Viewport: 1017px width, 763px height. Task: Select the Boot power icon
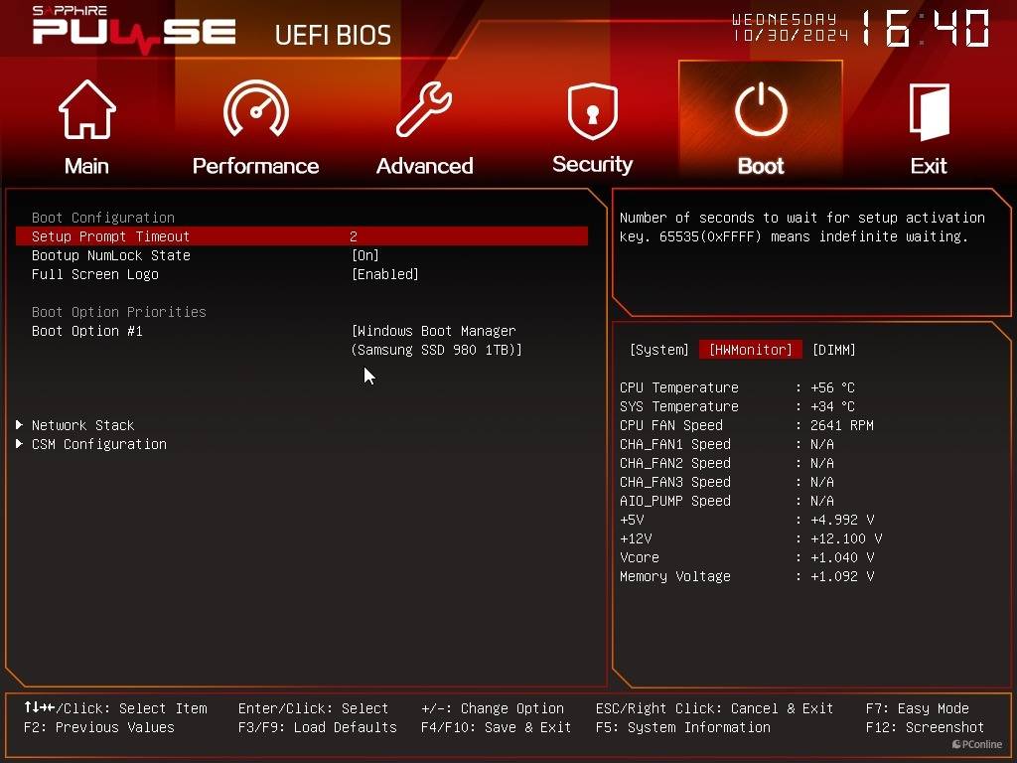point(761,109)
